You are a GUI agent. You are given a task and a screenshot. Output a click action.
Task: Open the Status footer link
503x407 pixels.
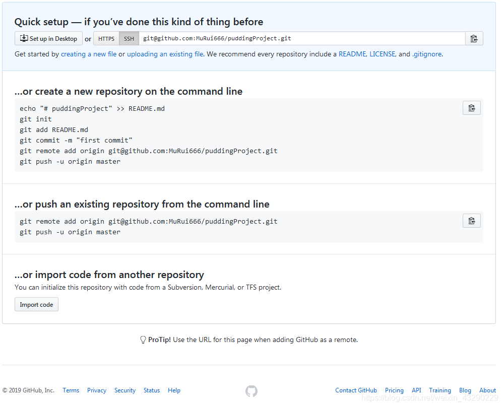(151, 390)
